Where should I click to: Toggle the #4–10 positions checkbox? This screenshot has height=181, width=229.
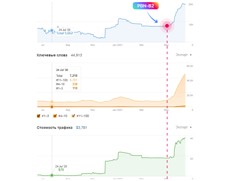[x=55, y=116]
